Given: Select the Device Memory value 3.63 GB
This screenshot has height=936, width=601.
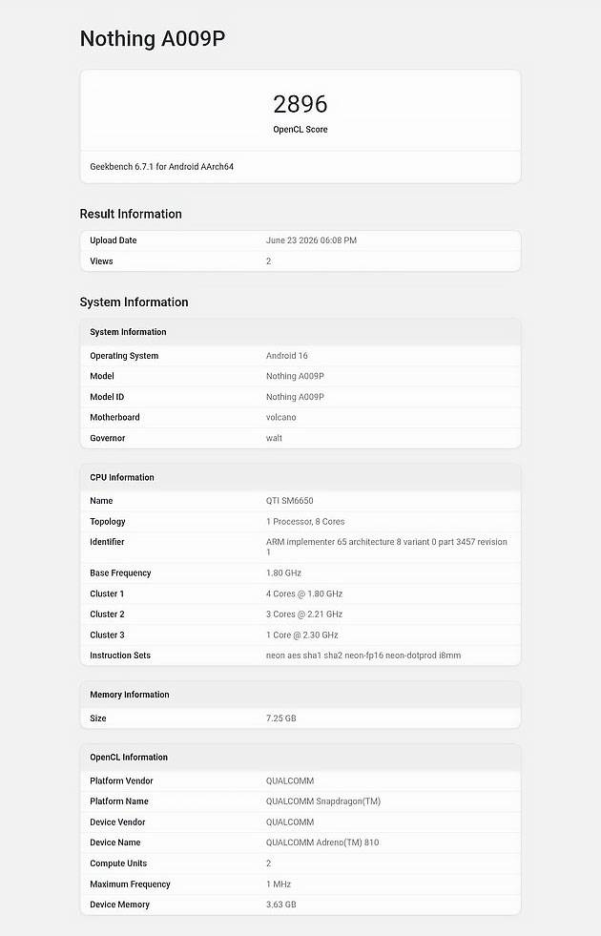Looking at the screenshot, I should coord(280,905).
